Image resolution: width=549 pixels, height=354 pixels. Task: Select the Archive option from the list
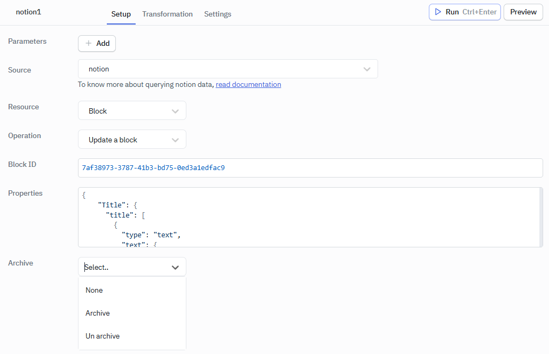97,313
